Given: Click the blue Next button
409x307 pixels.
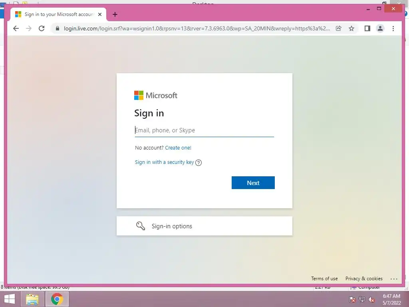Looking at the screenshot, I should click(253, 183).
